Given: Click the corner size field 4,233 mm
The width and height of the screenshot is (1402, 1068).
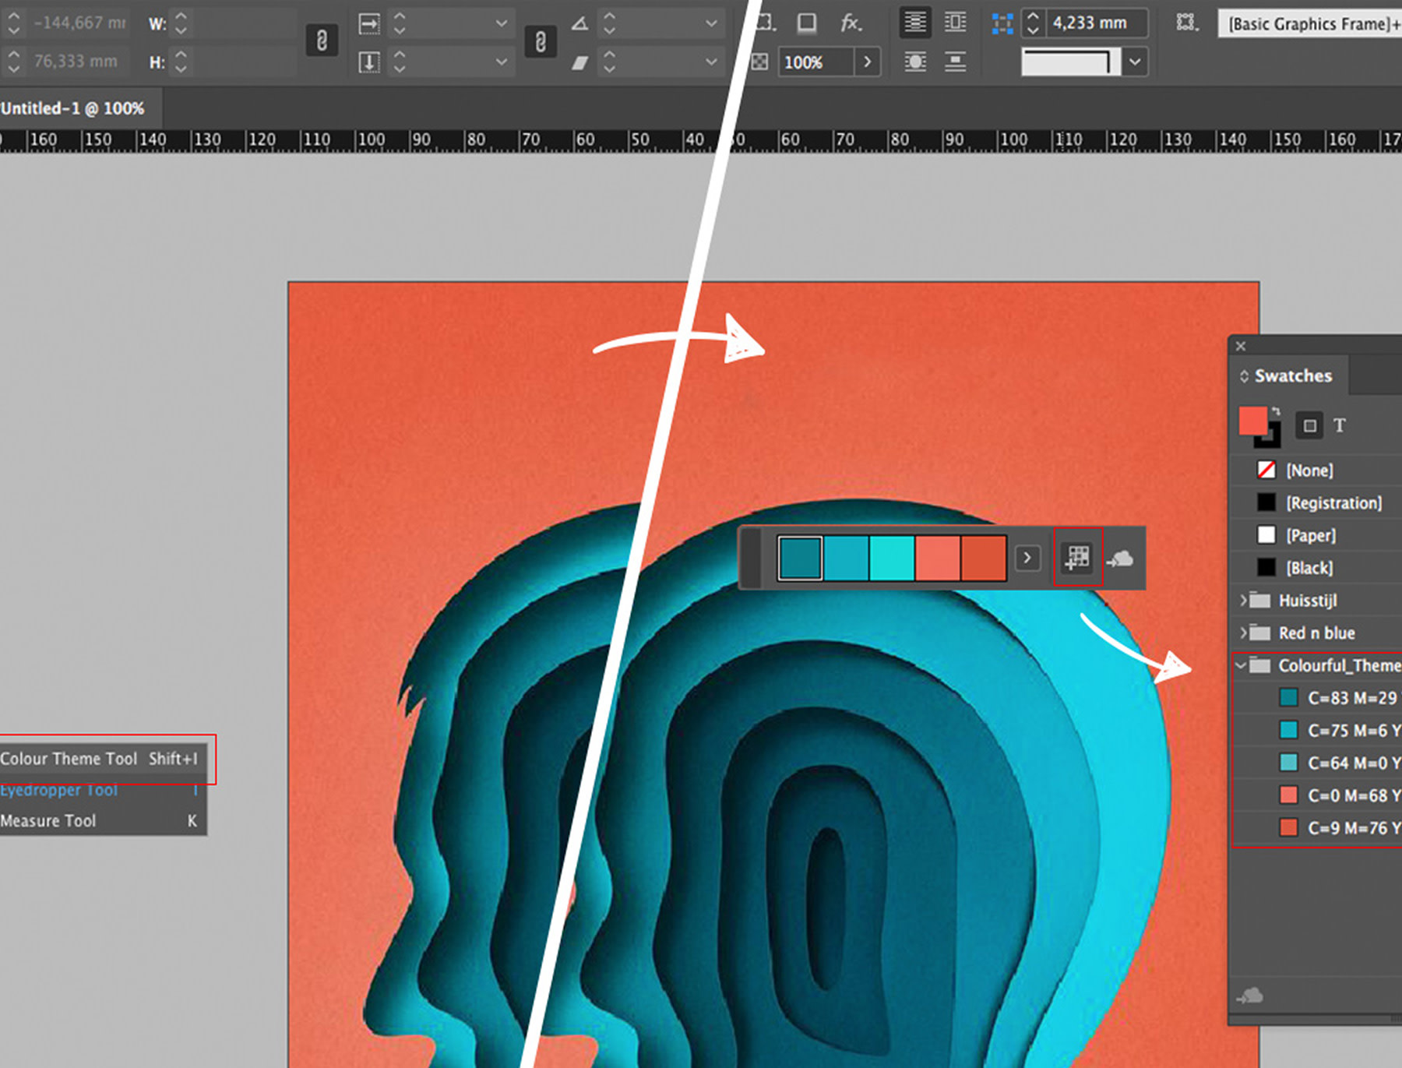Looking at the screenshot, I should [x=1097, y=23].
